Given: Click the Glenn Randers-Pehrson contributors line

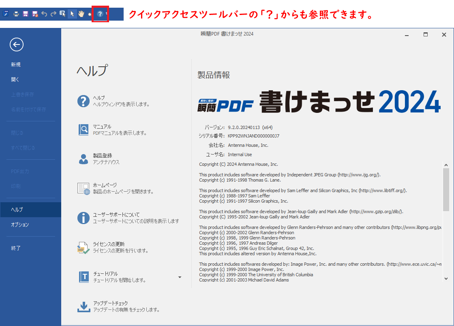Looking at the screenshot, I should click(320, 227).
